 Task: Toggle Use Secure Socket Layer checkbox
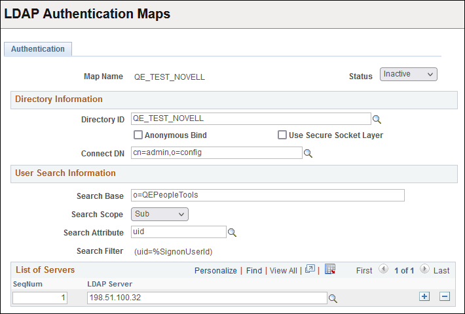(x=282, y=135)
